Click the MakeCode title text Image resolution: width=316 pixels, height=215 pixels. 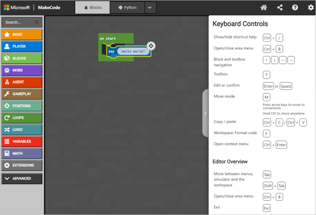click(49, 7)
